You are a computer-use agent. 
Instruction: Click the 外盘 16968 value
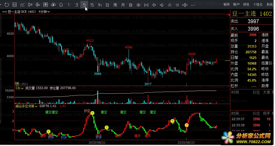(252, 63)
